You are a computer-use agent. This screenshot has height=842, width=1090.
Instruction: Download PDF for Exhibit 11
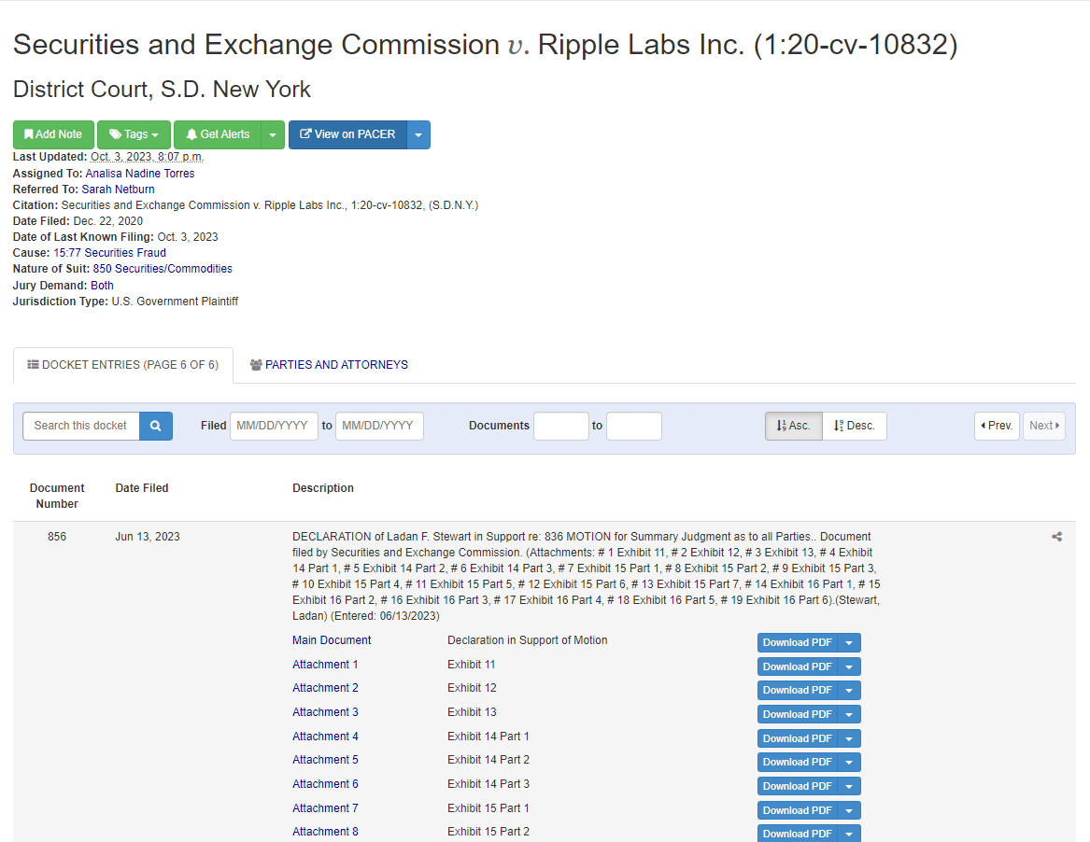point(797,667)
